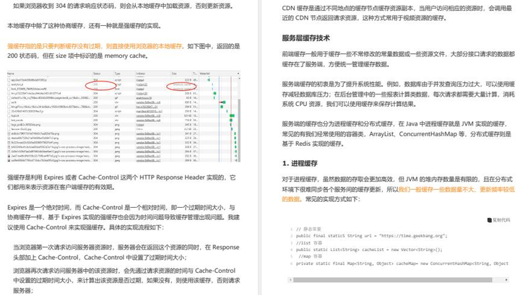
Task: Click the code block scroll-right arrow
Action: (506, 280)
